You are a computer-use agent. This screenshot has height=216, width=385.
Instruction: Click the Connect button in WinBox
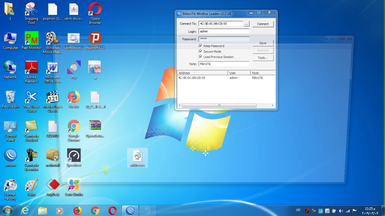263,24
